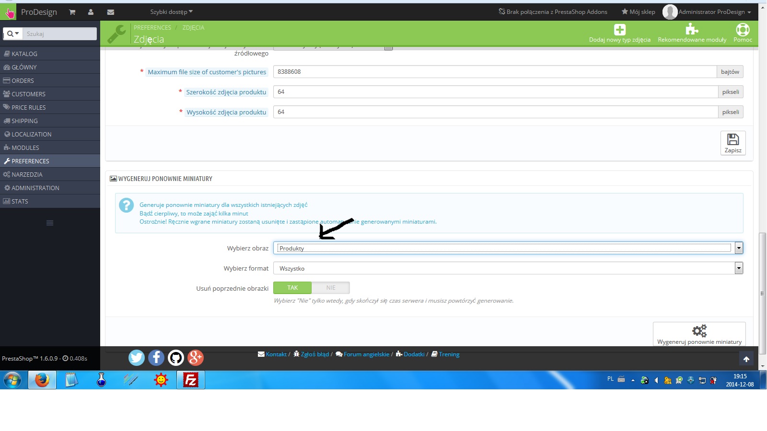
Task: Open the sun-face app in taskbar
Action: coord(161,380)
